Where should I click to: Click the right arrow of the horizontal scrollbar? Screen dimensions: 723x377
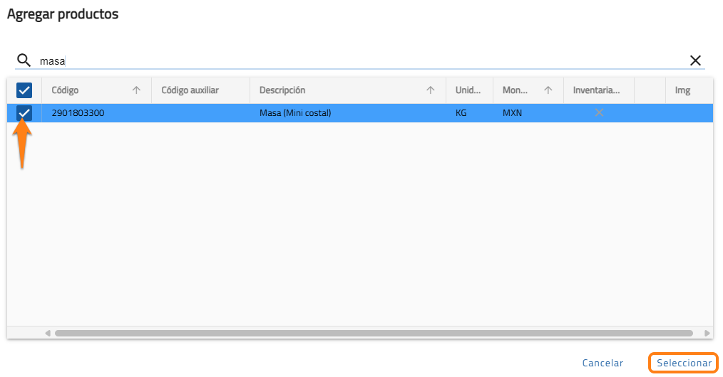(x=707, y=333)
